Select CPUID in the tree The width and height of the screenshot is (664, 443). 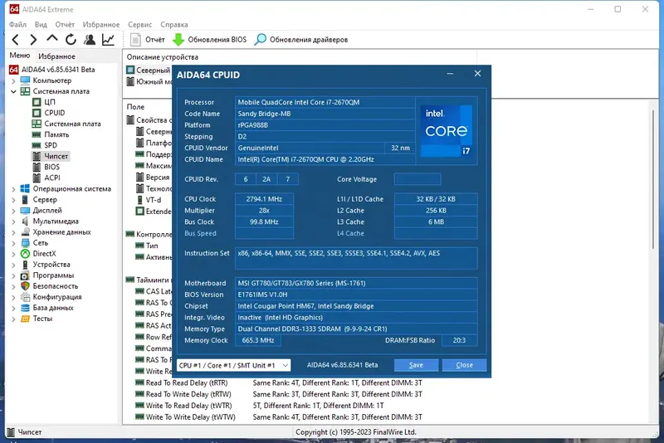pyautogui.click(x=55, y=113)
